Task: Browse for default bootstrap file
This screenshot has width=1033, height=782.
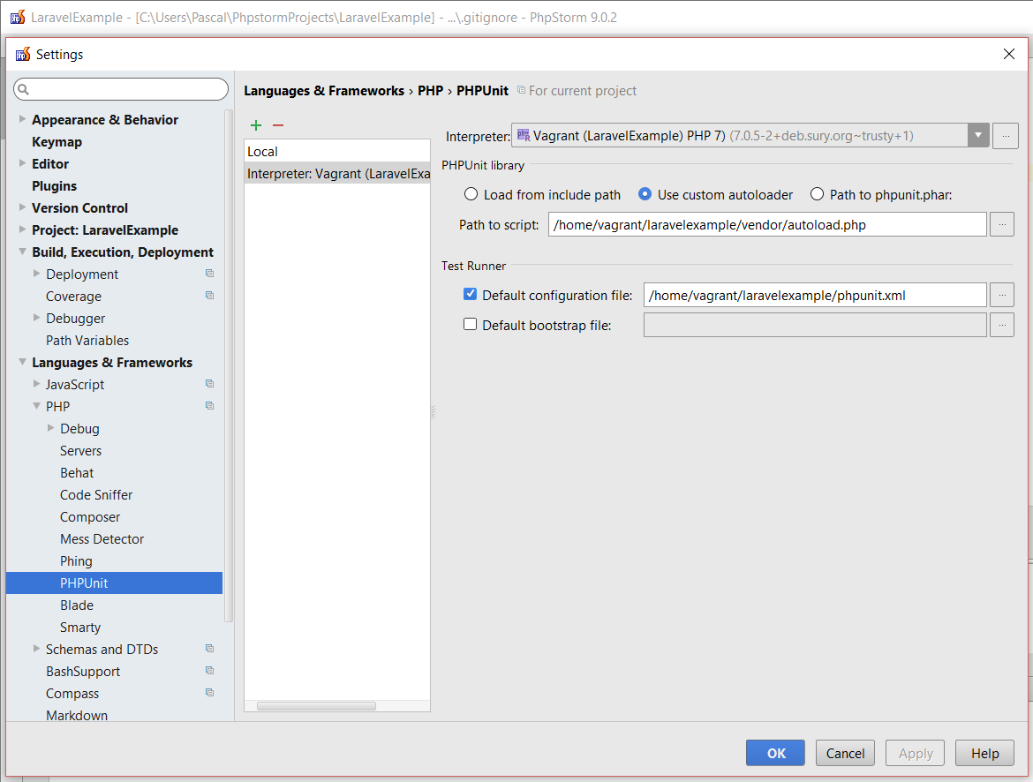Action: point(1002,325)
